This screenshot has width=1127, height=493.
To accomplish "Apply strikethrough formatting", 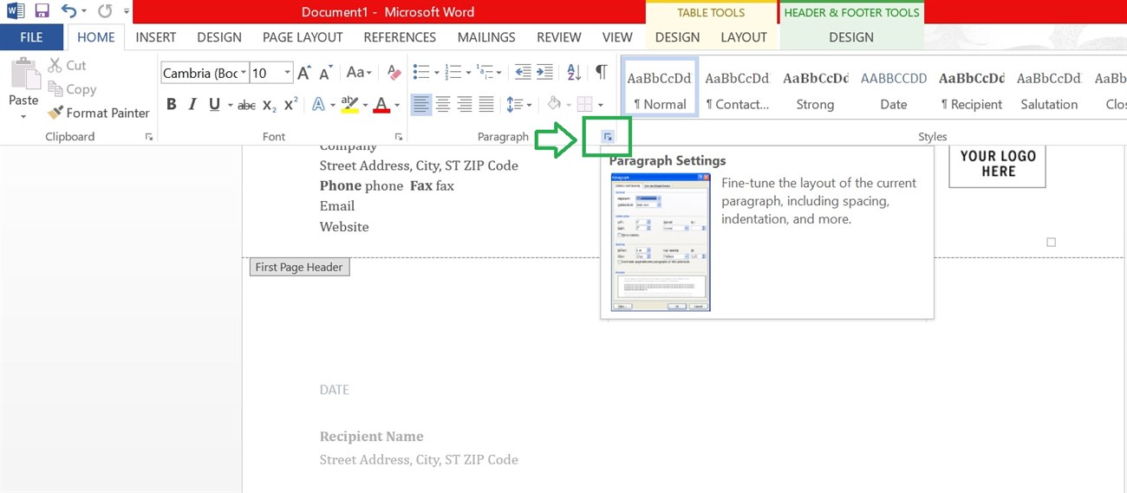I will [246, 105].
